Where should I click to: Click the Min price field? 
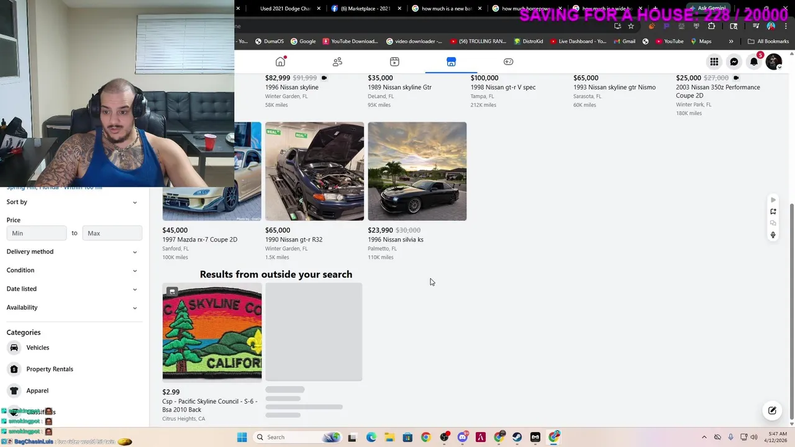click(x=37, y=233)
